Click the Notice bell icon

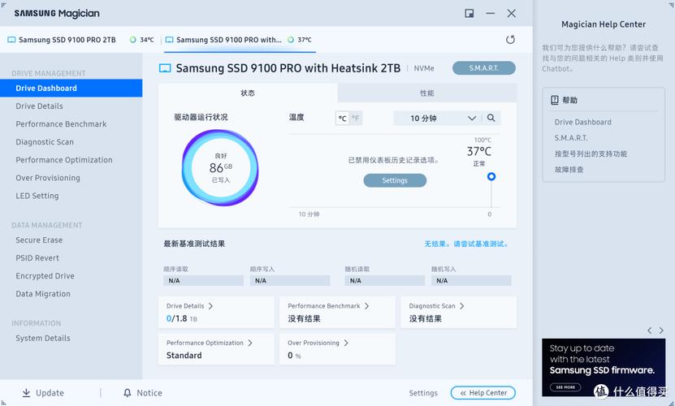click(x=127, y=393)
